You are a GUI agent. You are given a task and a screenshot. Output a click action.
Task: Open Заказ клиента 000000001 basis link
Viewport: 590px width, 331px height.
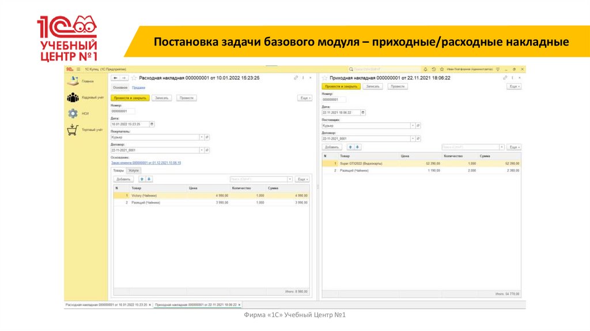[146, 163]
